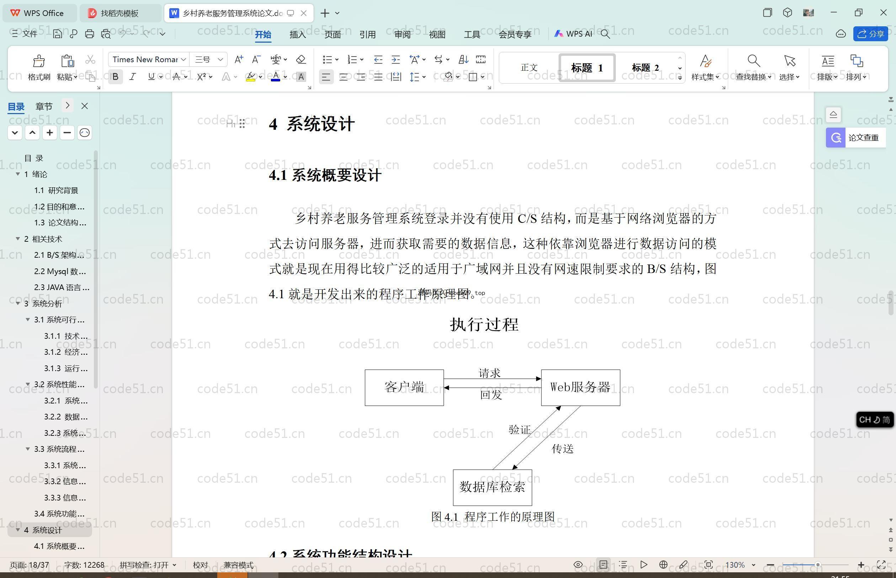Pick the text highlight color swatch

click(250, 77)
